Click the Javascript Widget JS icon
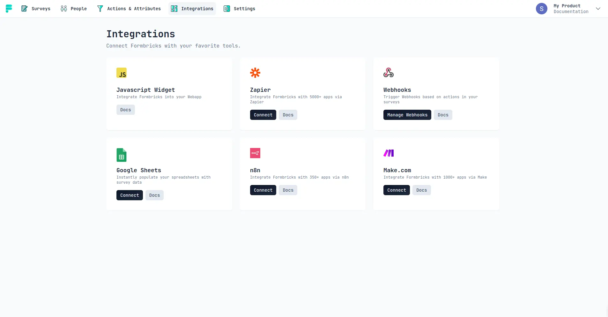The width and height of the screenshot is (608, 317). tap(122, 73)
